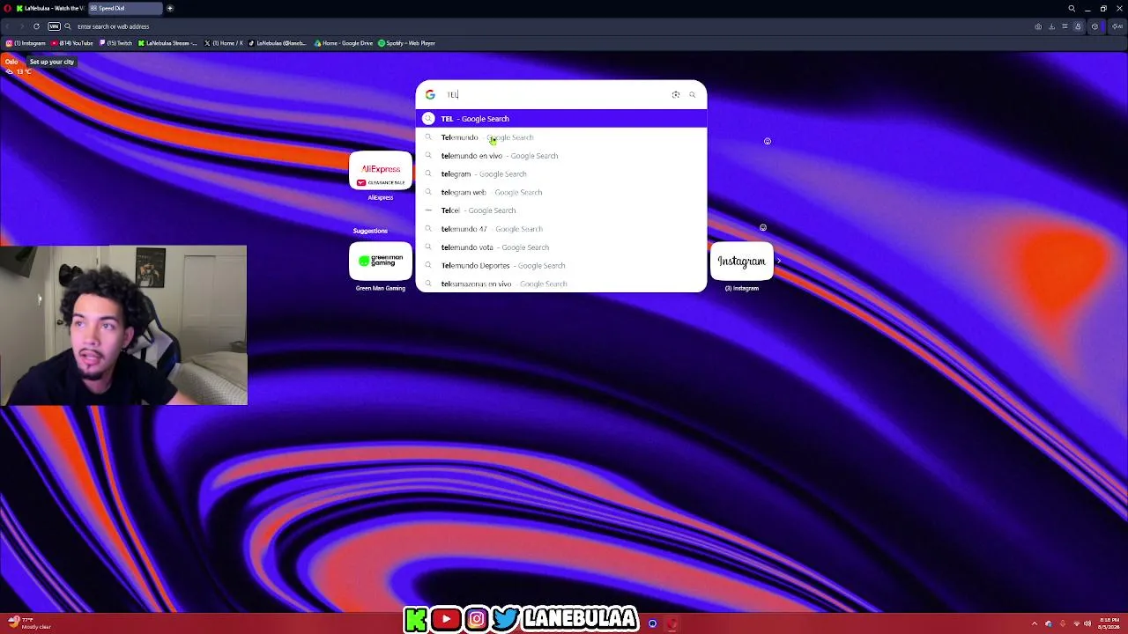
Task: Select the 'Telemundo' search suggestion
Action: coord(561,137)
